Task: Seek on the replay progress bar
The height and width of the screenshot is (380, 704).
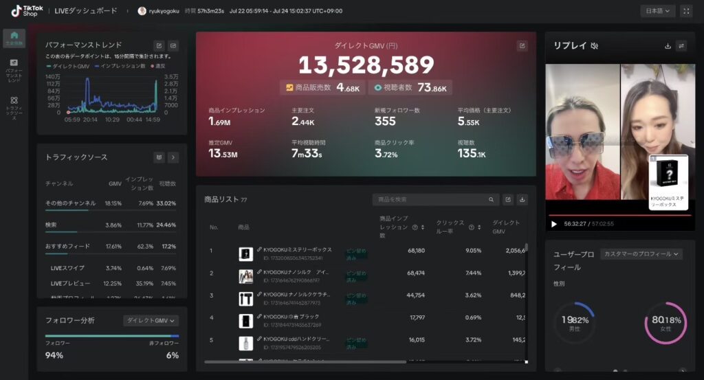Action: tap(619, 215)
